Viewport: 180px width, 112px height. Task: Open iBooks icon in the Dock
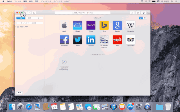point(122,107)
